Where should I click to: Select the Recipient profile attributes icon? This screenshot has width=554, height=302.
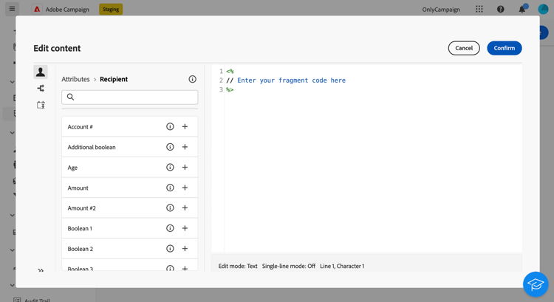41,72
